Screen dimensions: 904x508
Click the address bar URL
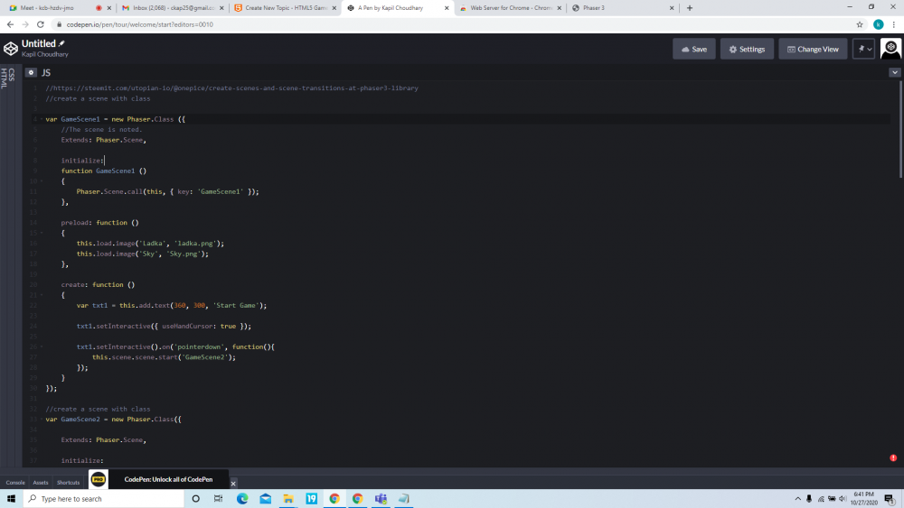139,24
